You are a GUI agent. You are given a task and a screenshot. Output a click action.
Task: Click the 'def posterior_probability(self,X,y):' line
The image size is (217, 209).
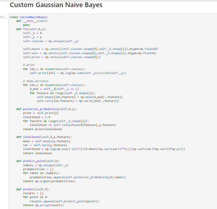click(47, 109)
